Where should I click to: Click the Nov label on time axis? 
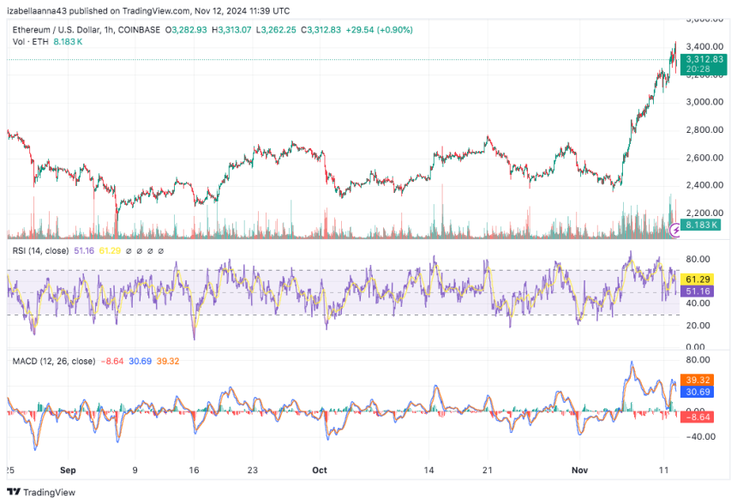tap(579, 471)
